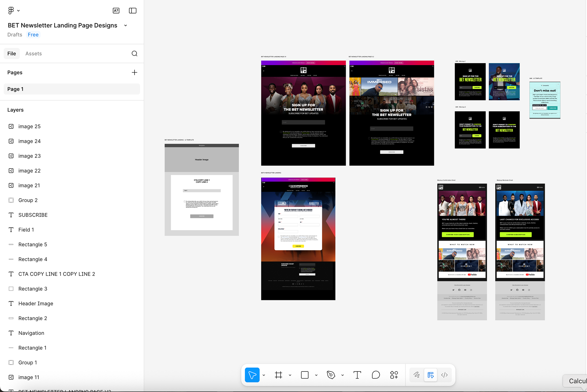Open shape tools dropdown arrow

click(316, 375)
